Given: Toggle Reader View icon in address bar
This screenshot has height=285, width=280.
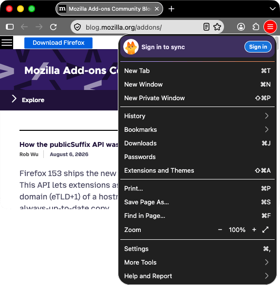Looking at the screenshot, I should pos(206,27).
